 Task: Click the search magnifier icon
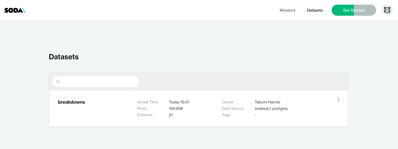[58, 82]
